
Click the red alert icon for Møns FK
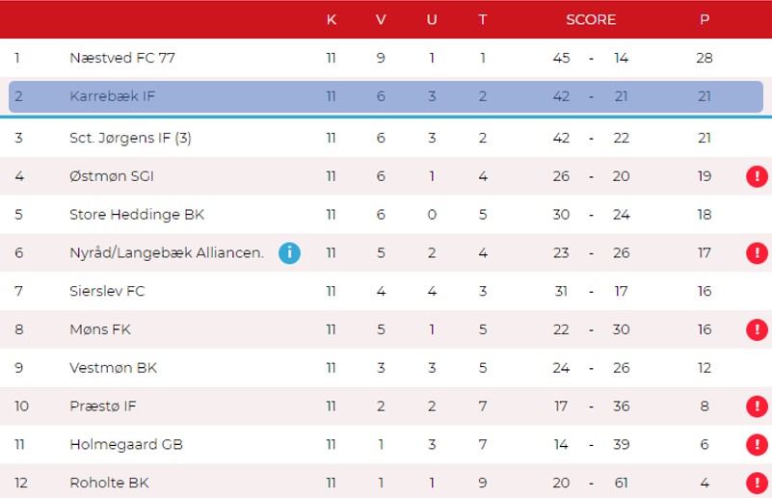(x=756, y=330)
